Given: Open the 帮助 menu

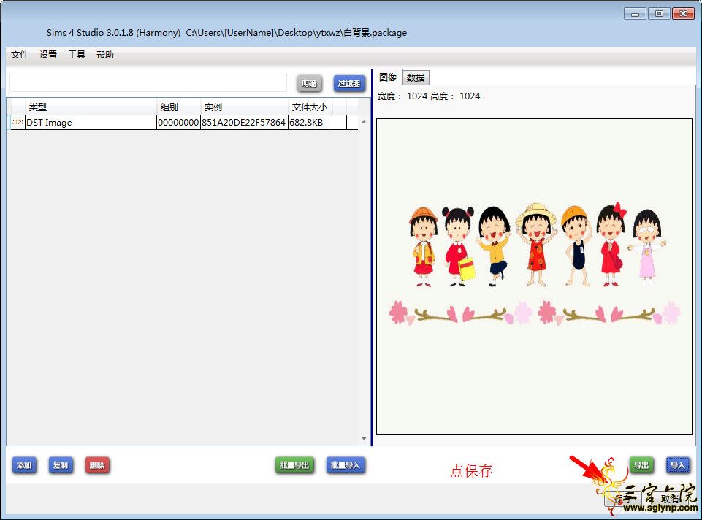Looking at the screenshot, I should coord(105,55).
